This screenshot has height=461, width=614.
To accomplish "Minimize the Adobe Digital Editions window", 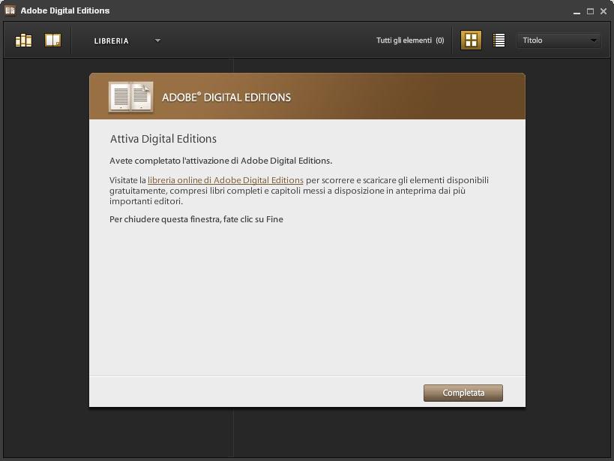I will 577,12.
